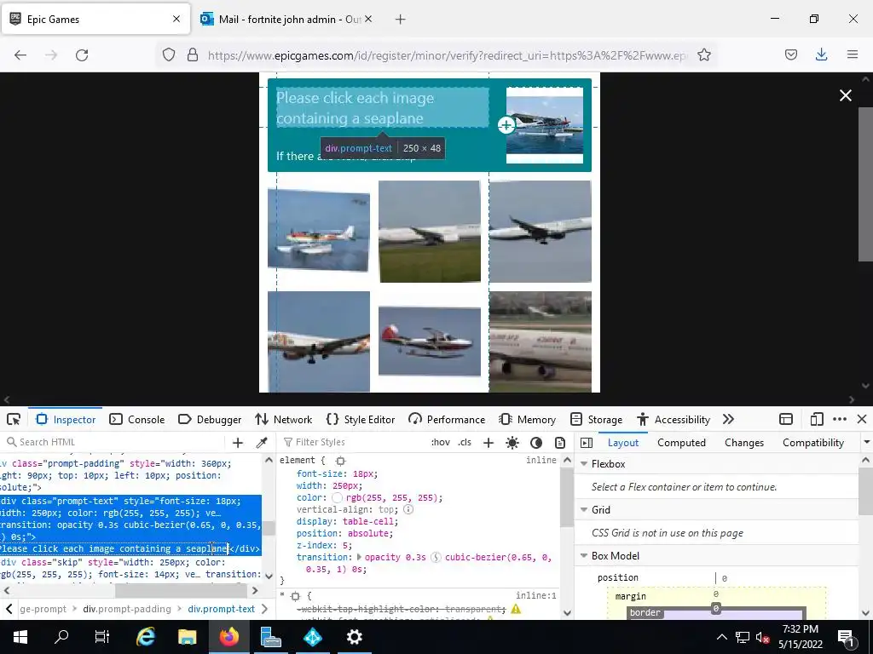The height and width of the screenshot is (654, 873).
Task: Open the Firefox hamburger application menu
Action: click(853, 54)
